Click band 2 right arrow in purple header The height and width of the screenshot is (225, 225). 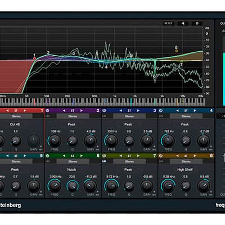point(82,111)
